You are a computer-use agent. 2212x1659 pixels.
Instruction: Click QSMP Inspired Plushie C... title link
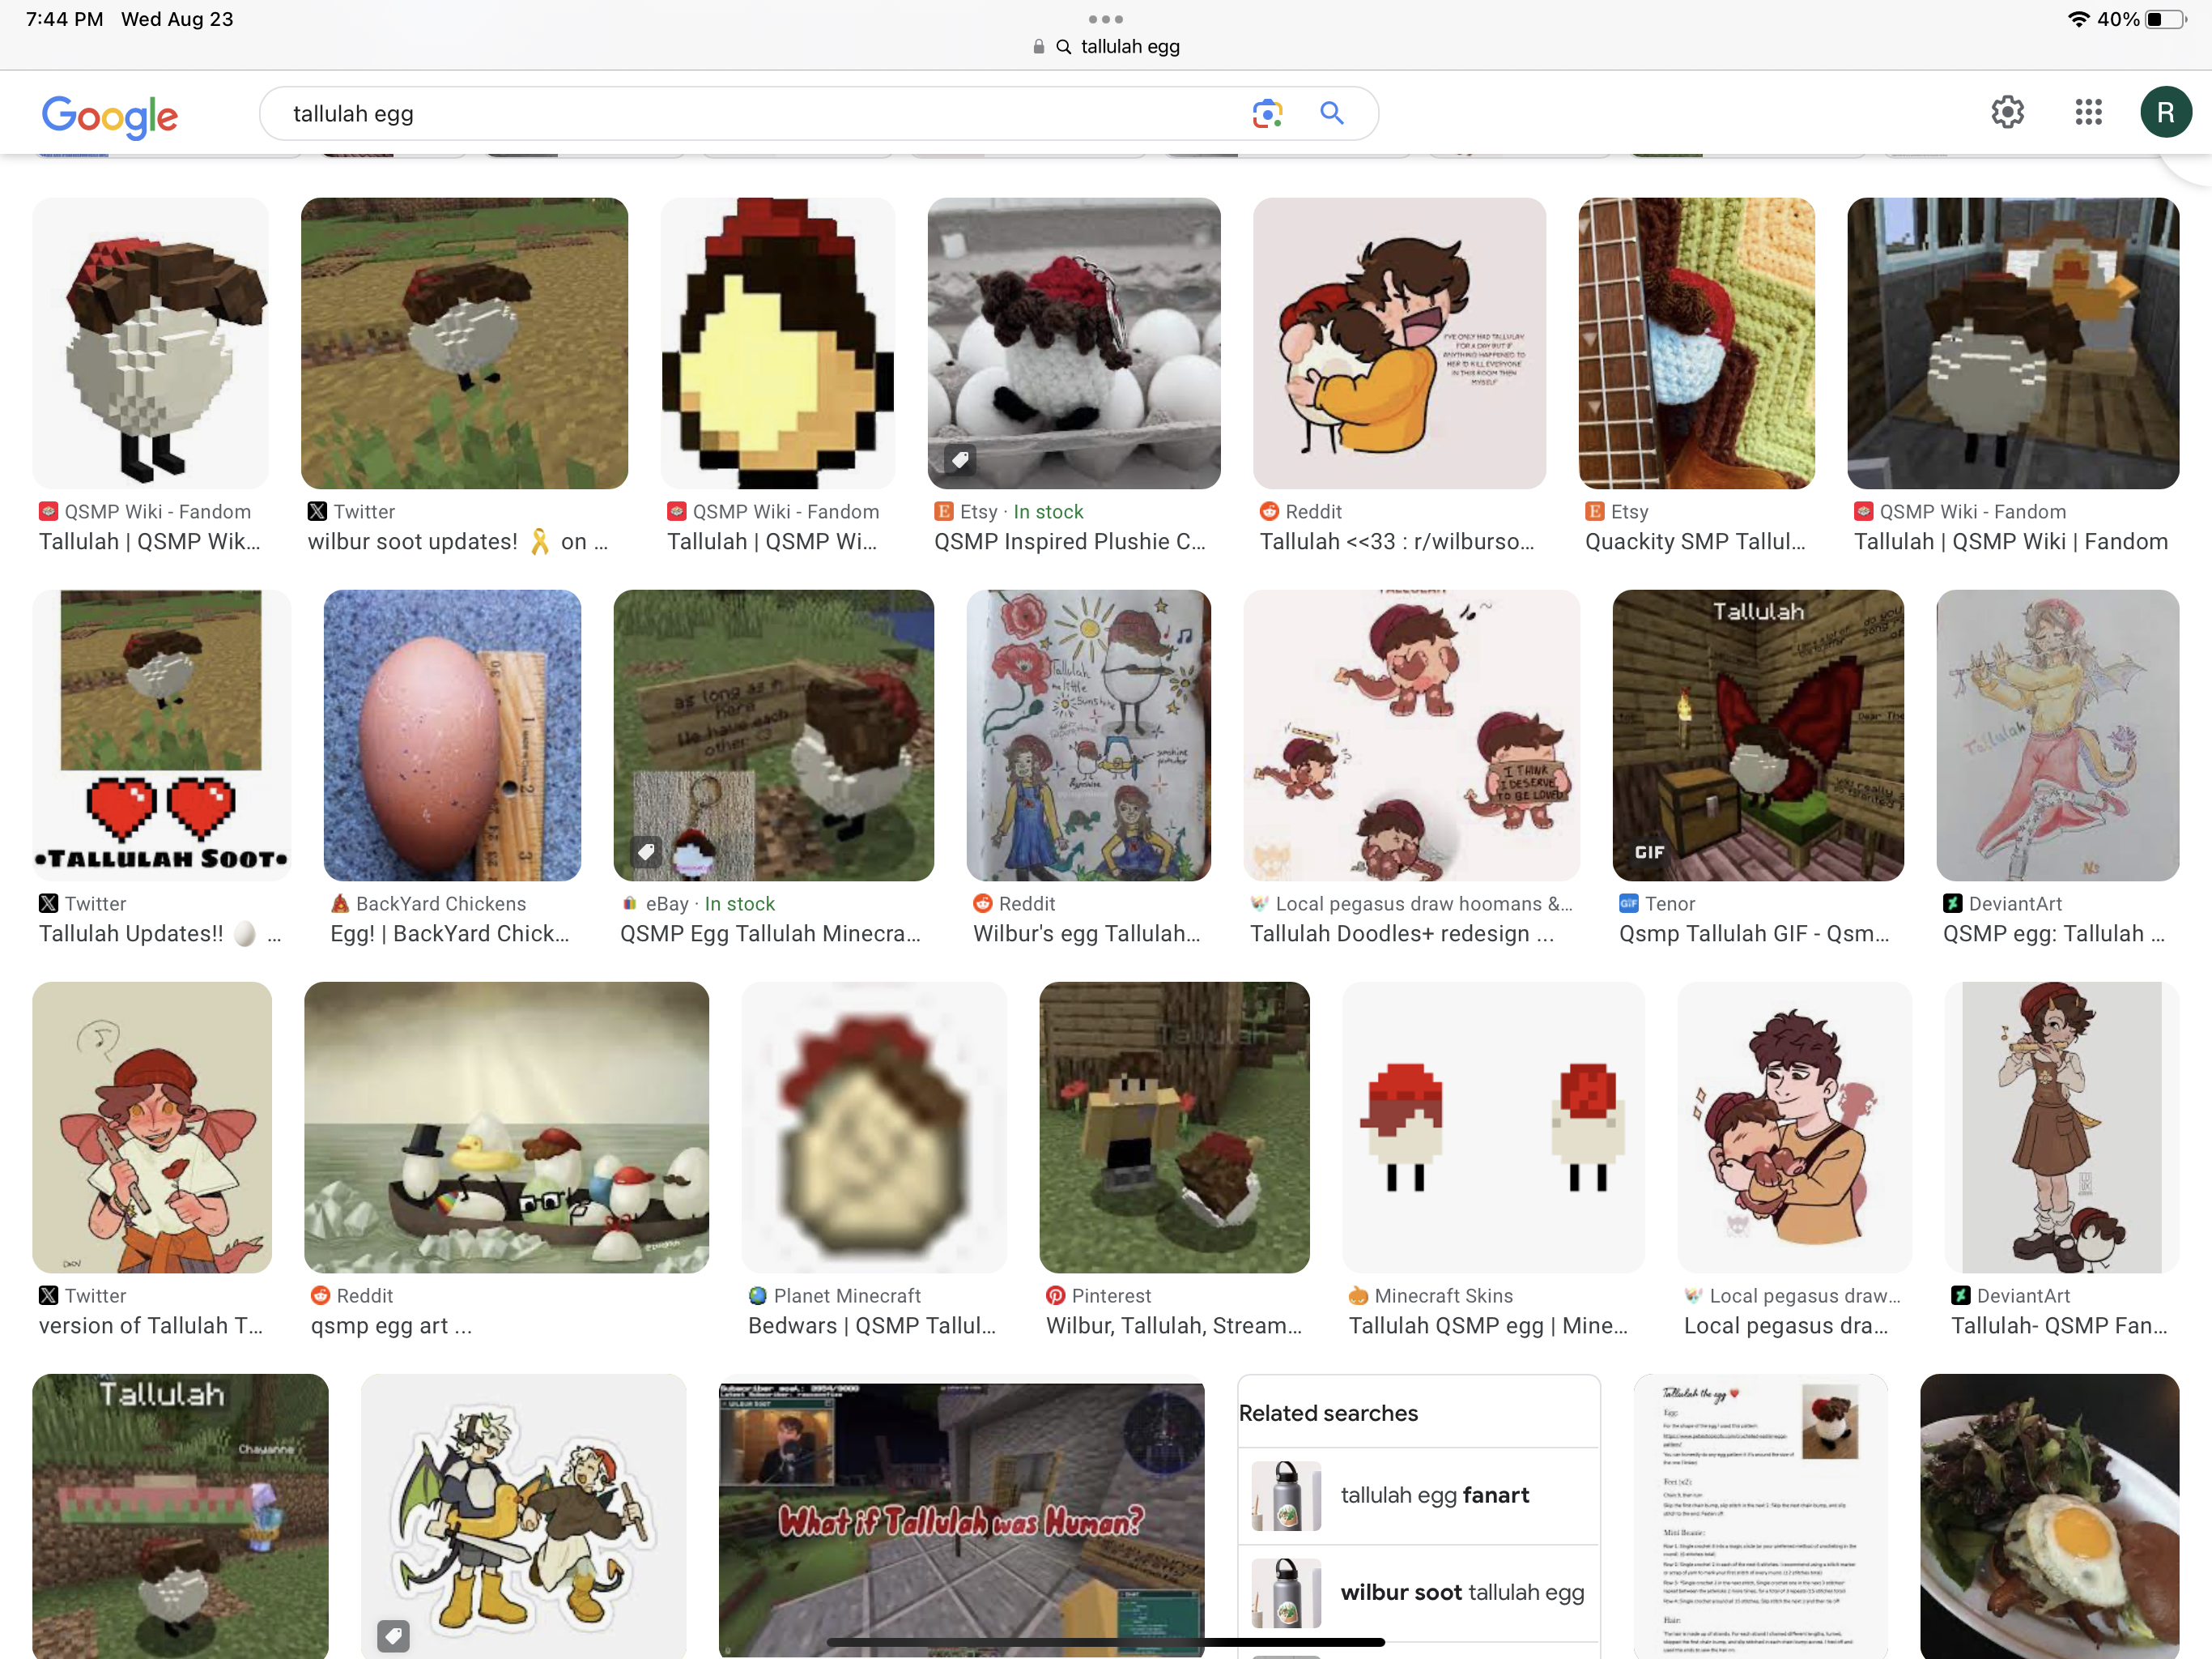pyautogui.click(x=1070, y=541)
